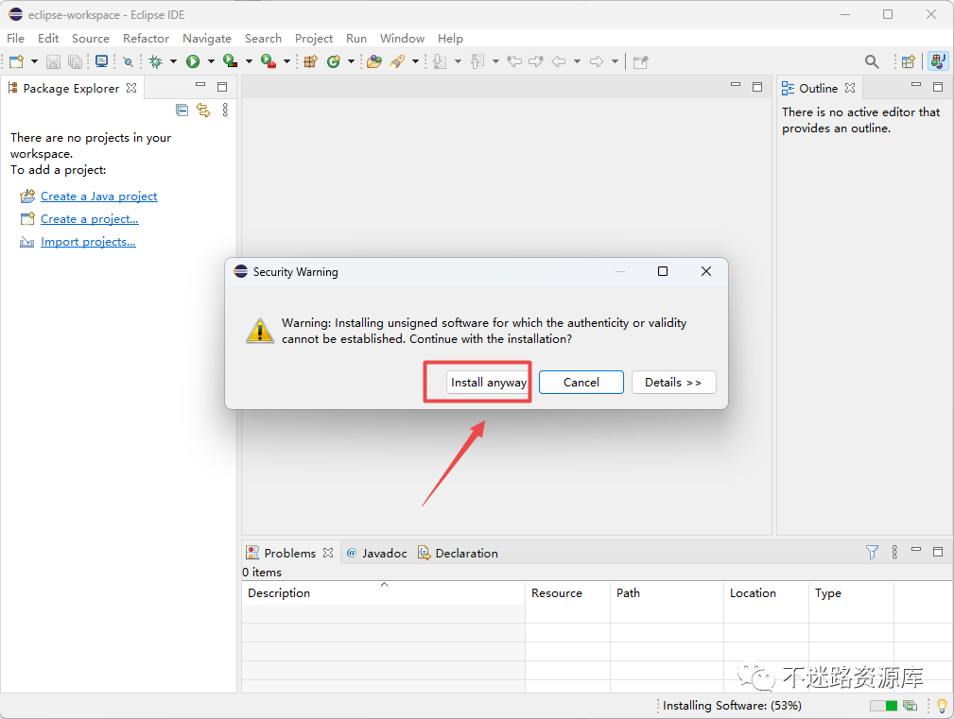Click the Problems view filter funnel icon
Screen dimensions: 954x719
[872, 552]
